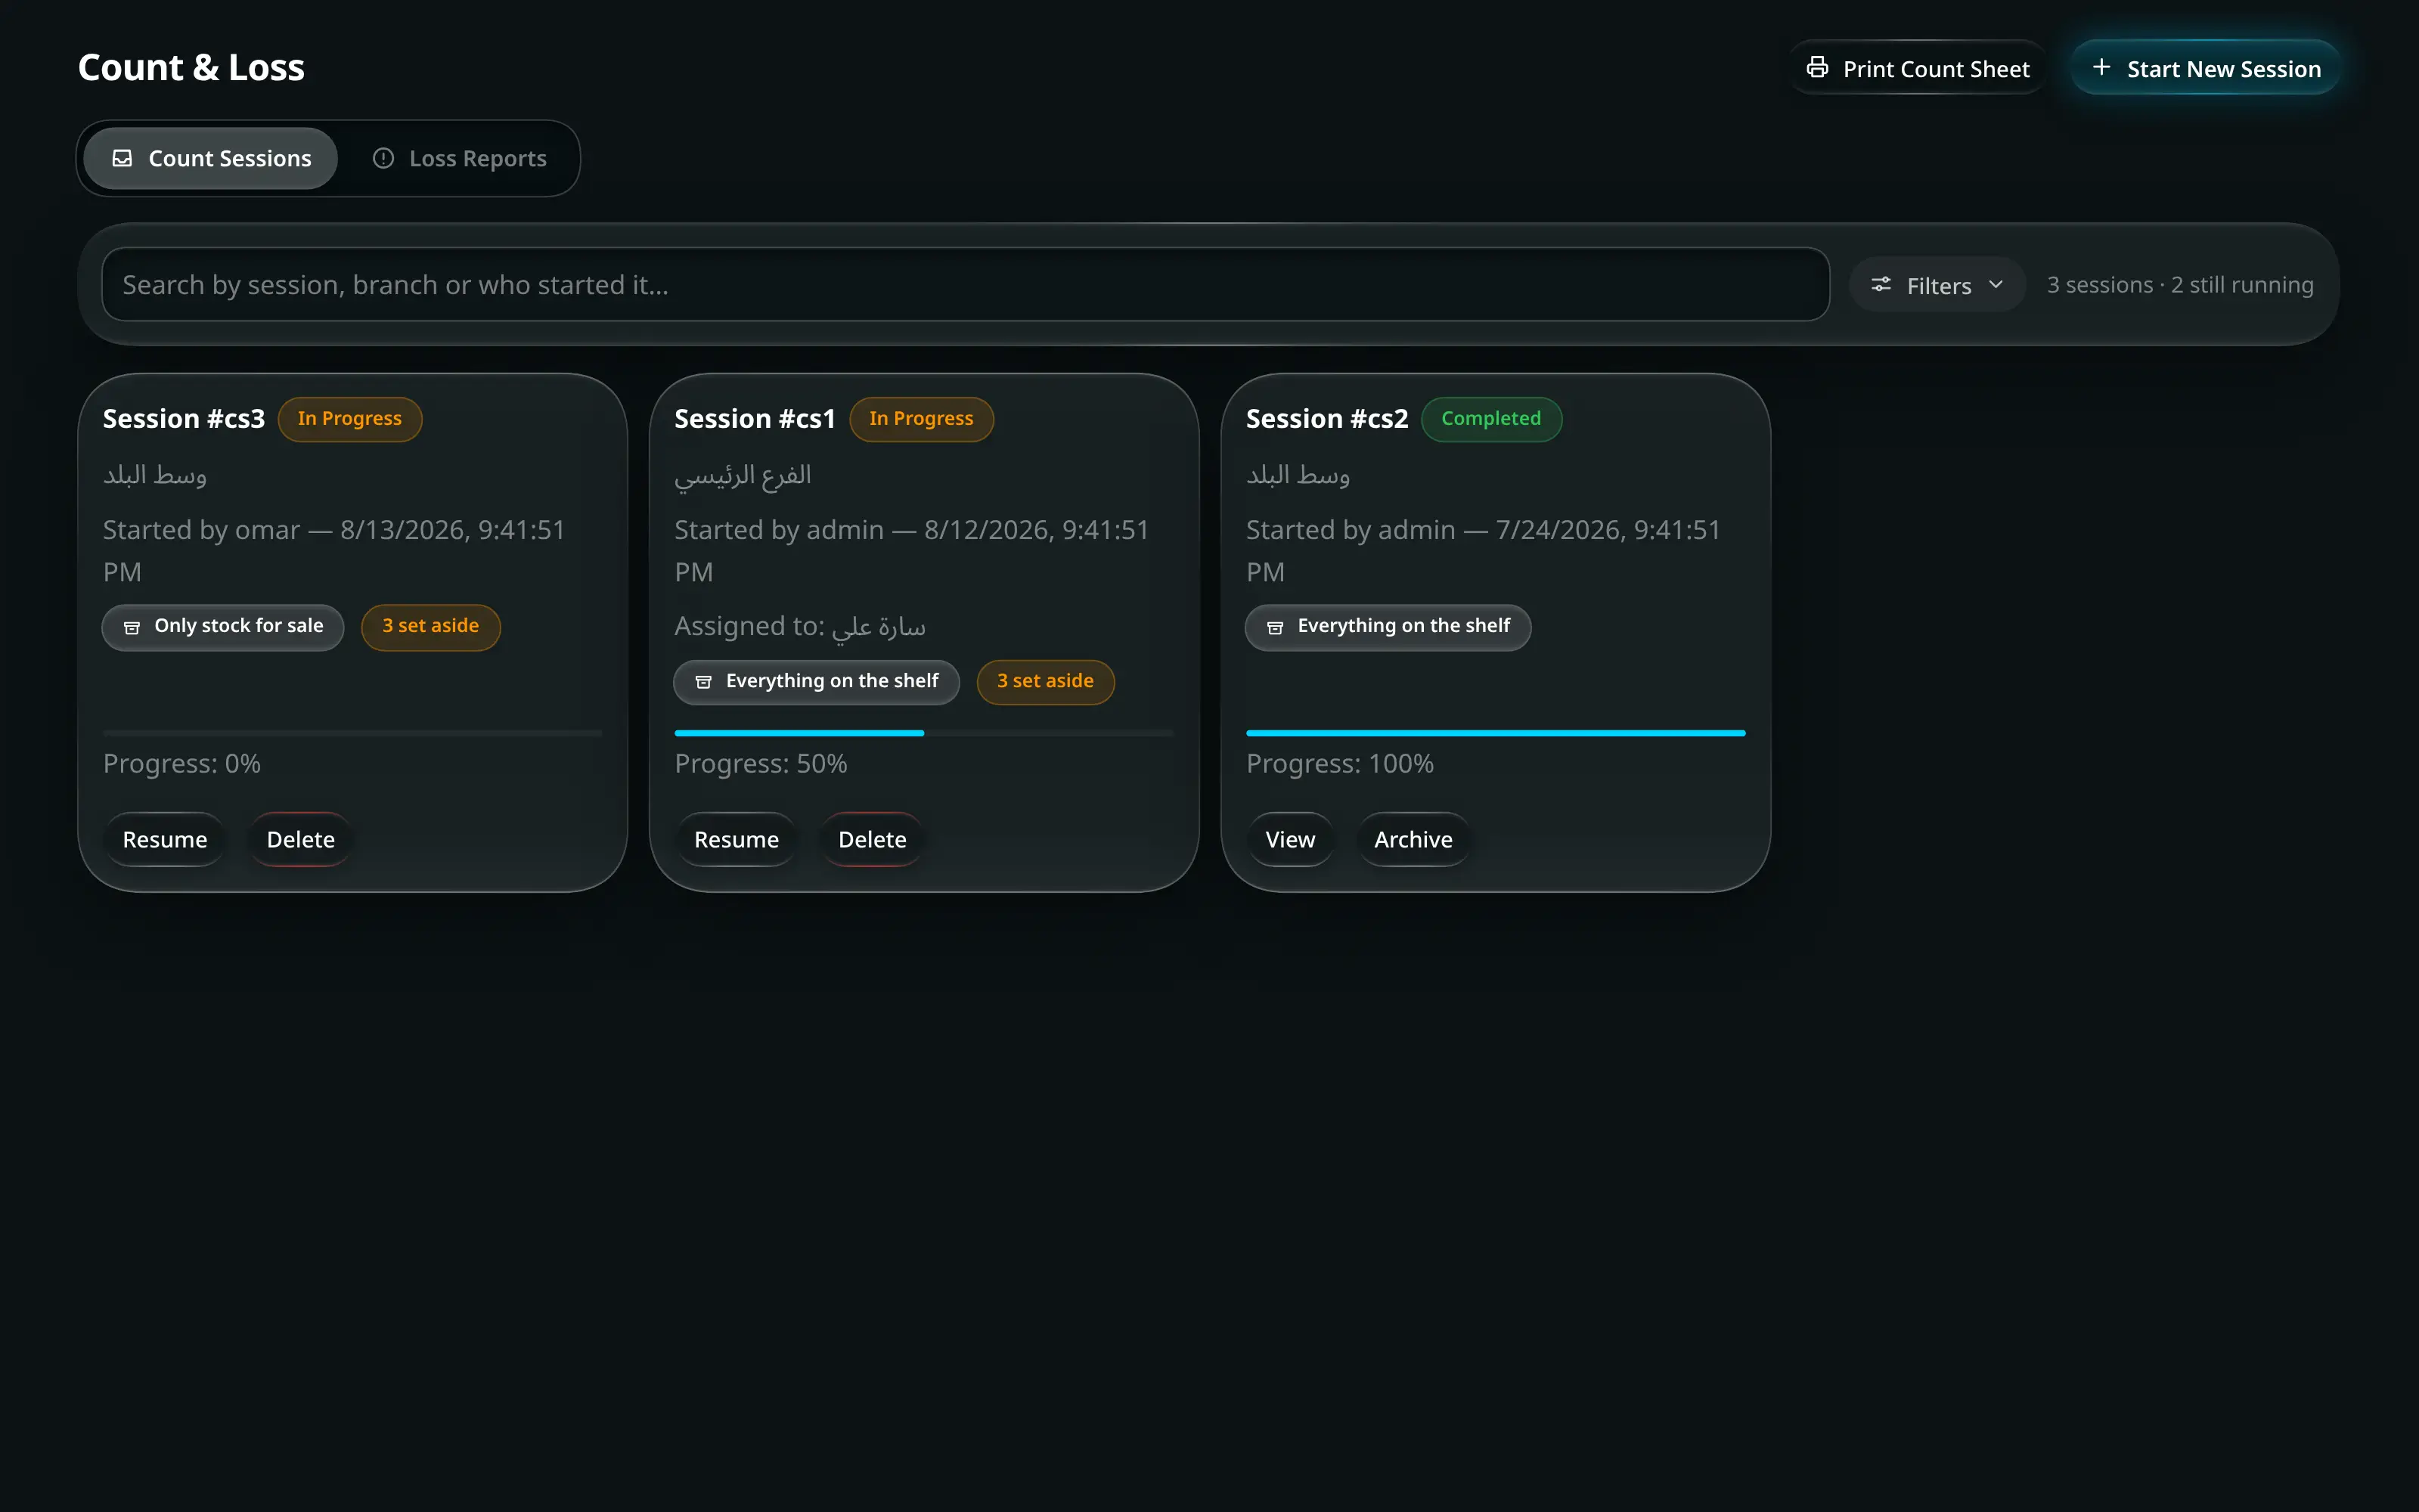Click the alert circle icon on Loss Reports
Screen dimensions: 2419x1512
click(x=383, y=158)
